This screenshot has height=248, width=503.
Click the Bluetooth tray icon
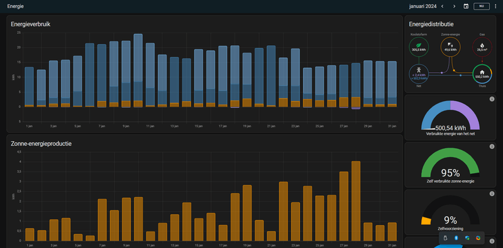pyautogui.click(x=456, y=238)
